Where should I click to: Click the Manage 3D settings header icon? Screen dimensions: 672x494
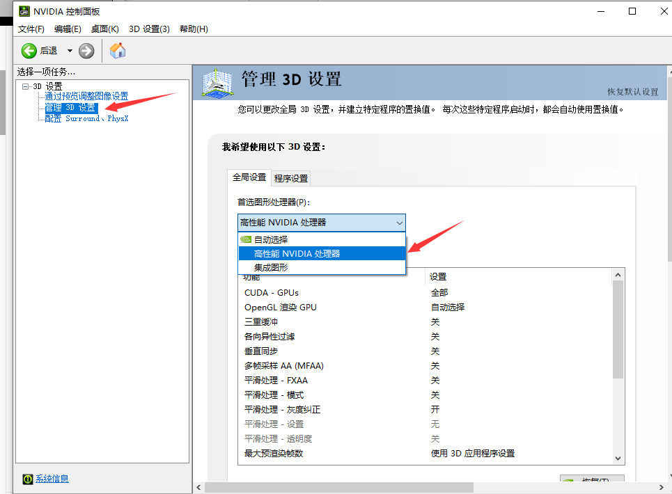coord(218,83)
